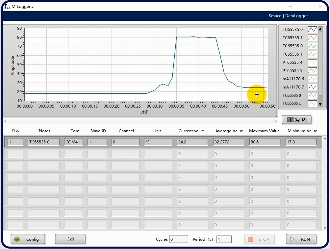330x249 pixels.
Task: Click the M Logger app icon in title bar
Action: (7, 7)
